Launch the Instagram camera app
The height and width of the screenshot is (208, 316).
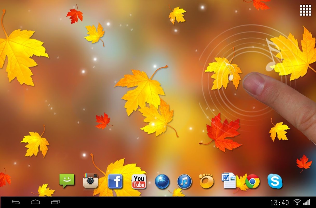tap(90, 181)
